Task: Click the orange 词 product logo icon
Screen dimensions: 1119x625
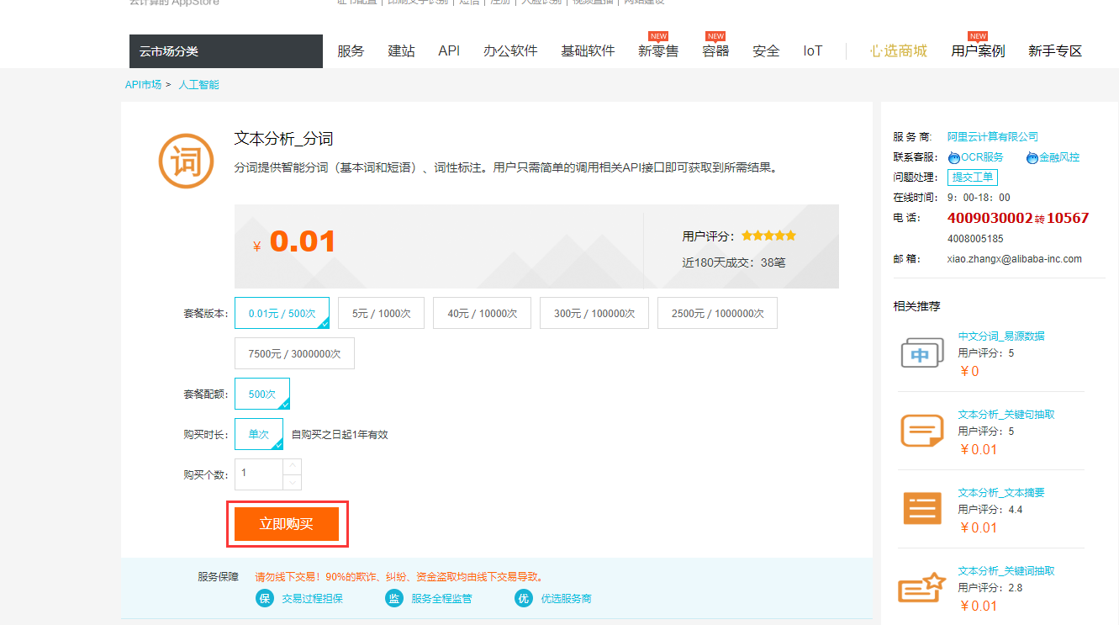Action: 186,161
